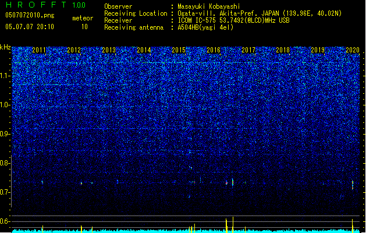This screenshot has width=366, height=233.
Task: Click the bright meteor echo just before 2017
Action: click(233, 182)
